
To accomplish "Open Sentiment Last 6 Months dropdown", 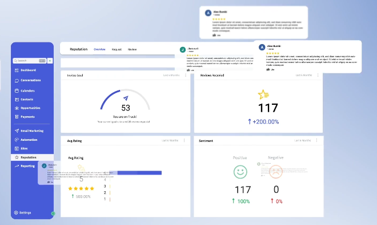I will 303,140.
